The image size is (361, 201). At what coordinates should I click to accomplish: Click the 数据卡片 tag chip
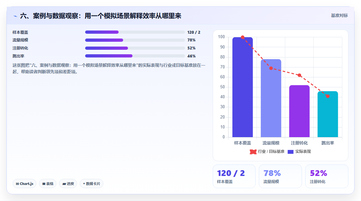[92, 184]
